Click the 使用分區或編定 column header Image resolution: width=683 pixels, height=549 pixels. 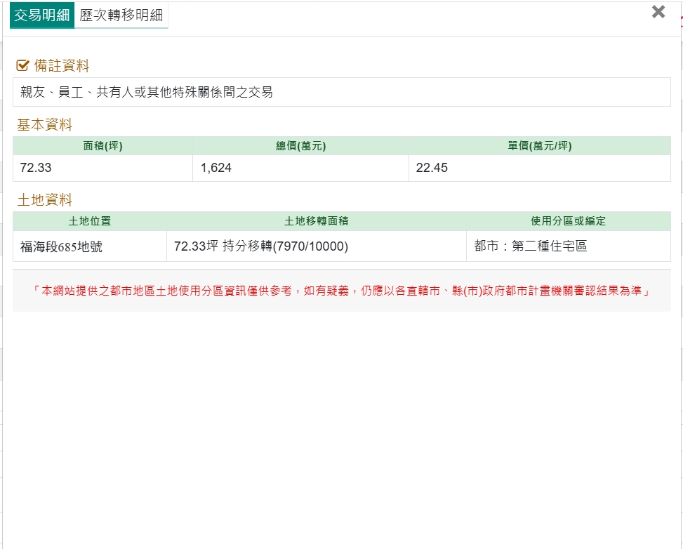click(x=568, y=221)
